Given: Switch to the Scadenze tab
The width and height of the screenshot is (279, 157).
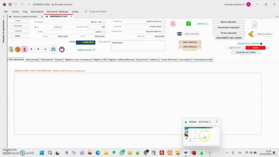Looking at the screenshot, I should pos(154,60).
